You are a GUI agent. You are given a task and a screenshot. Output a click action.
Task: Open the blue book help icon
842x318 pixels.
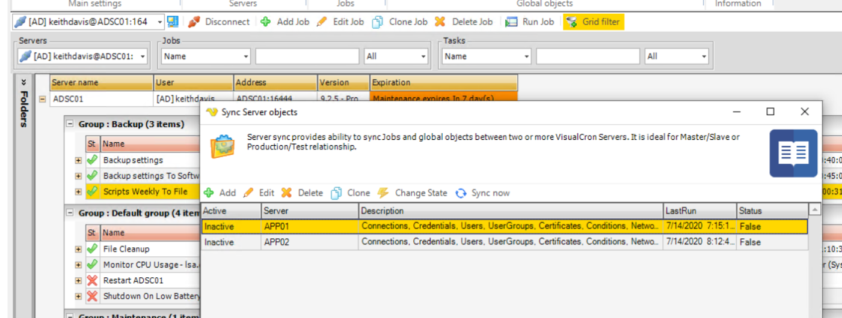(793, 154)
